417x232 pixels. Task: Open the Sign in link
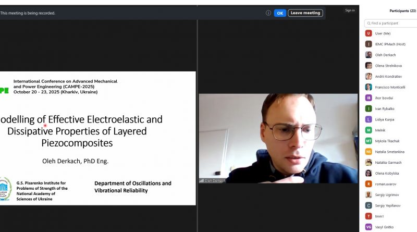pos(350,10)
